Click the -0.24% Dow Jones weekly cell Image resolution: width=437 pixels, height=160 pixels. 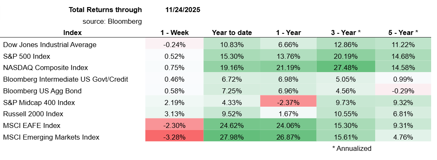coord(175,45)
